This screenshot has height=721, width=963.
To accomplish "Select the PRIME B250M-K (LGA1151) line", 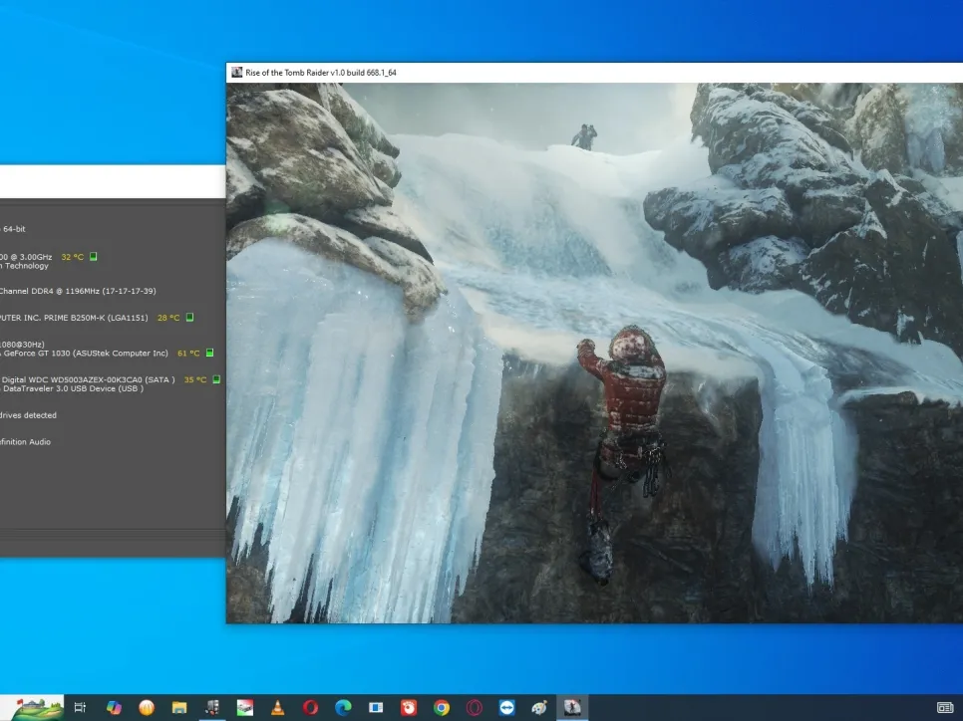I will (74, 318).
